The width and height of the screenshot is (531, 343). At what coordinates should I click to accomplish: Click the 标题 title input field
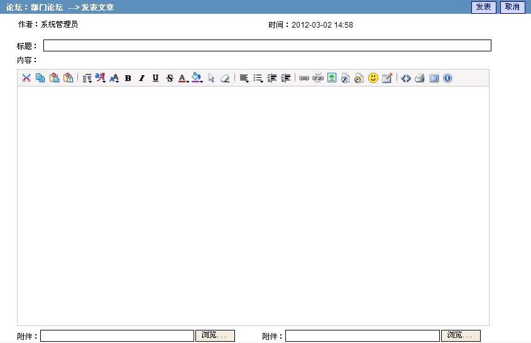click(267, 46)
